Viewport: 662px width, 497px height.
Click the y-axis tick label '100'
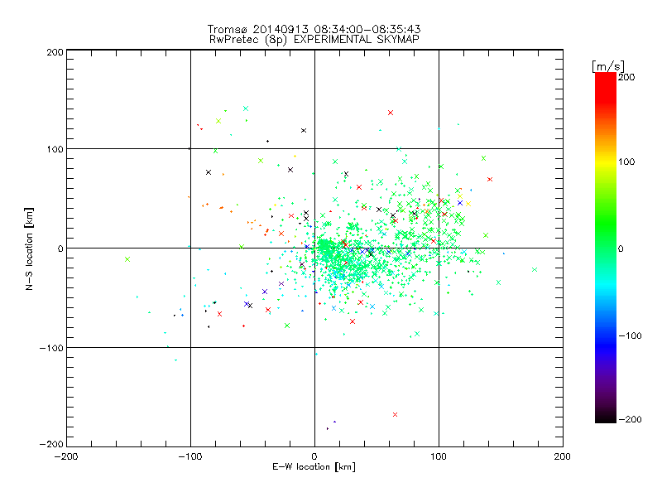(x=55, y=150)
